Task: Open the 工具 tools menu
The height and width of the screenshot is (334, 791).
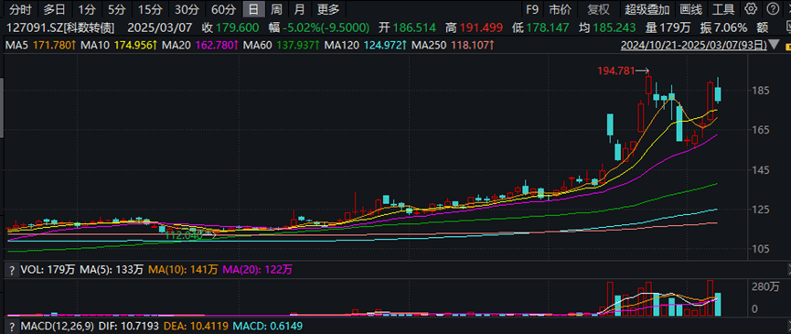Action: pyautogui.click(x=723, y=9)
